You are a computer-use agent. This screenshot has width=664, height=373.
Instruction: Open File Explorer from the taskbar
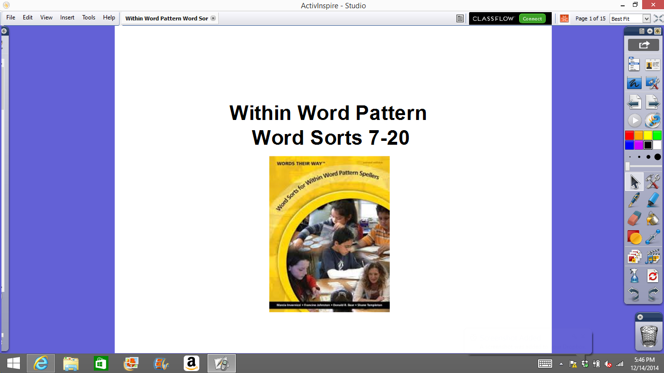(71, 363)
